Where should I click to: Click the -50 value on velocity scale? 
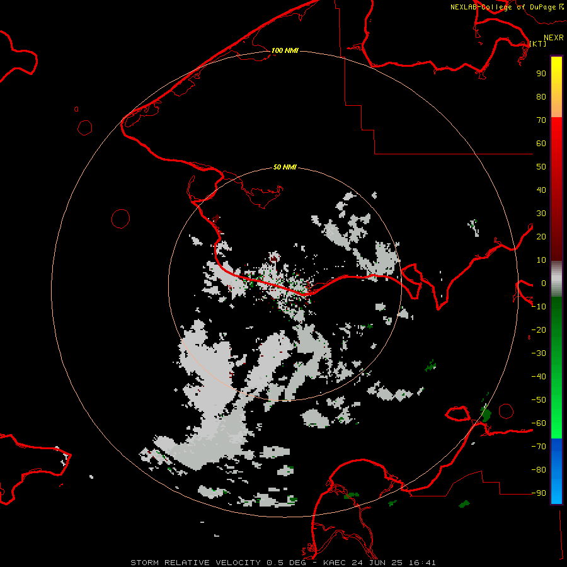[x=539, y=400]
